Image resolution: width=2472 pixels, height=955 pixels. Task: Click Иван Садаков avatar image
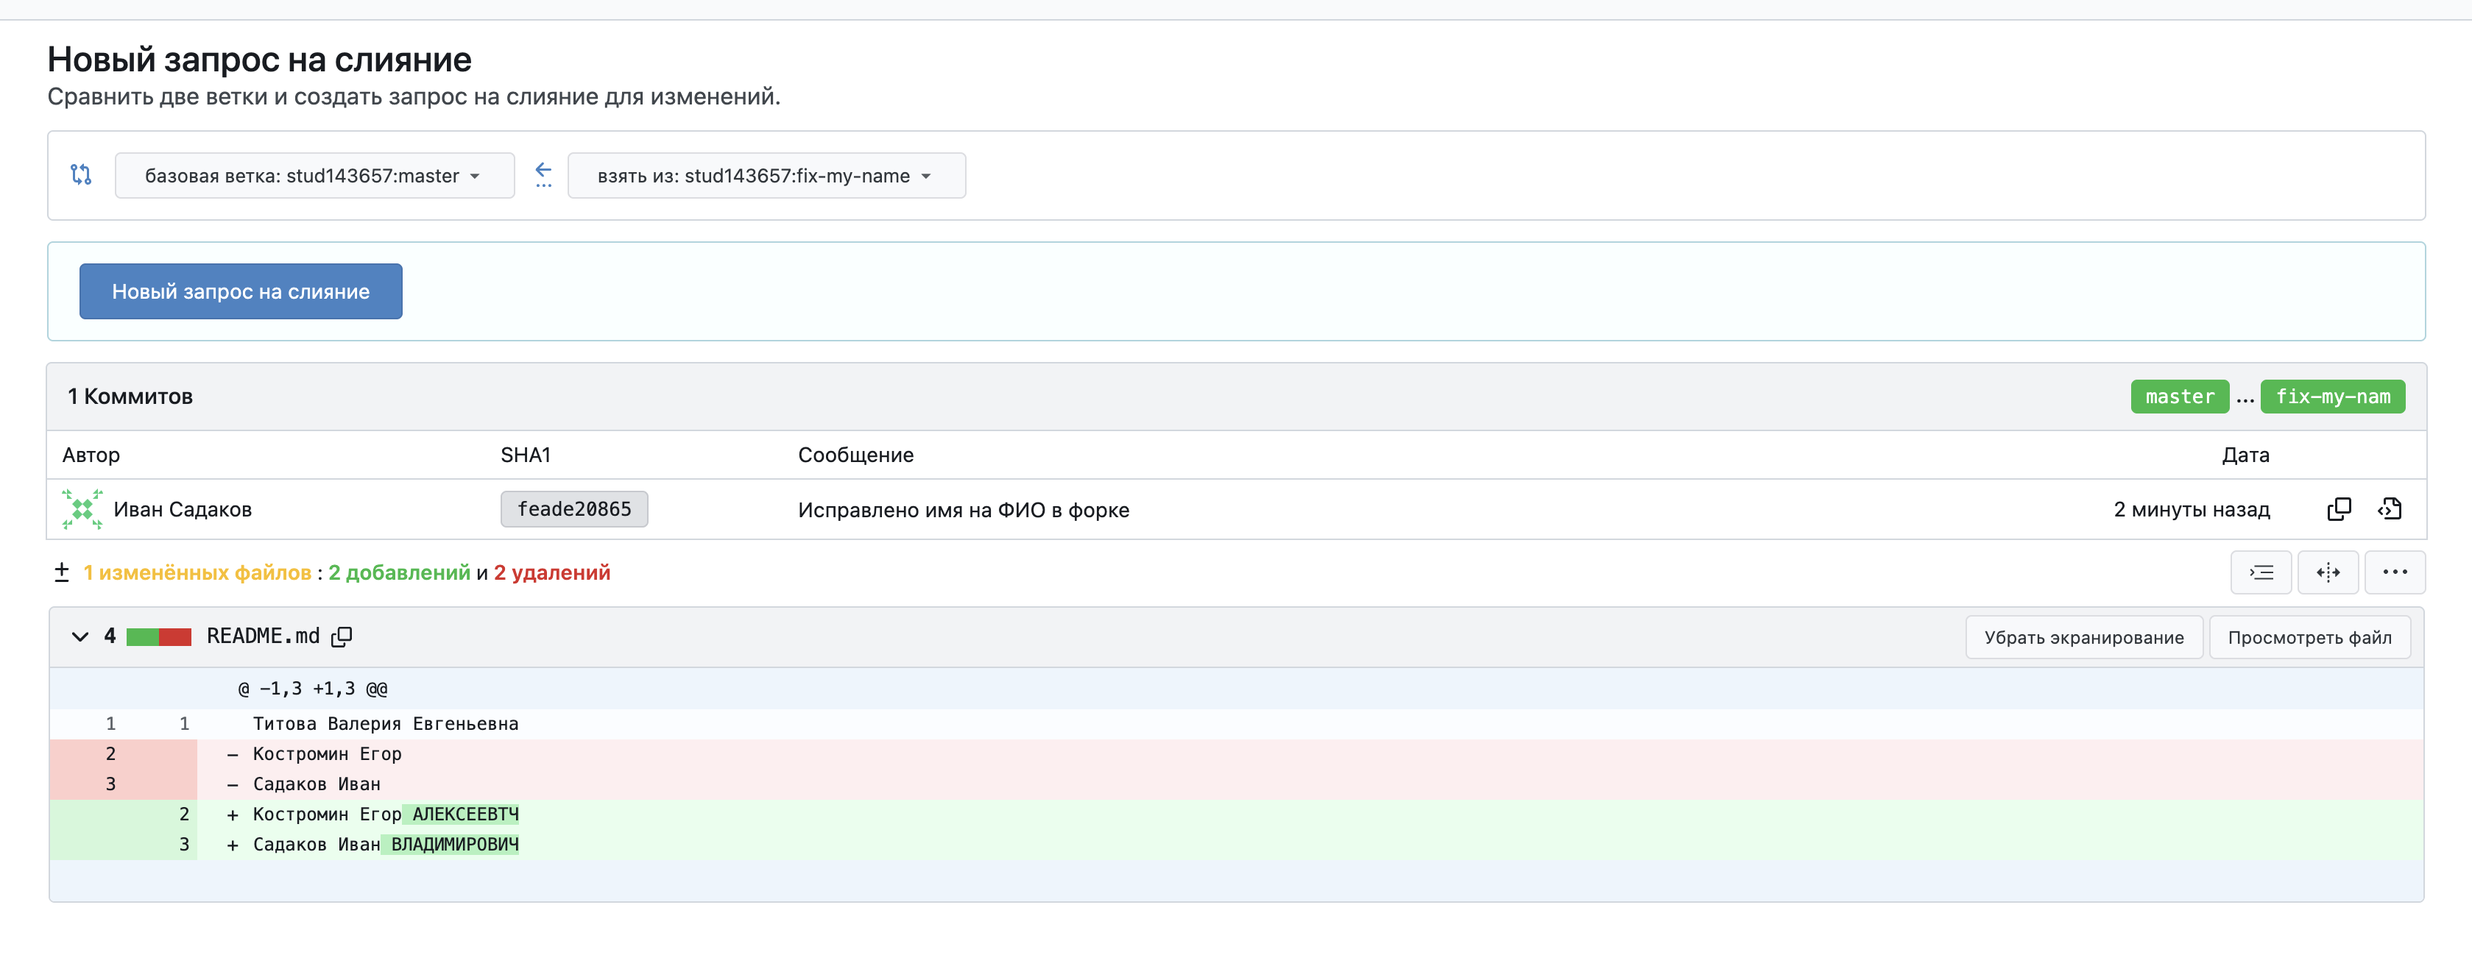click(x=82, y=509)
